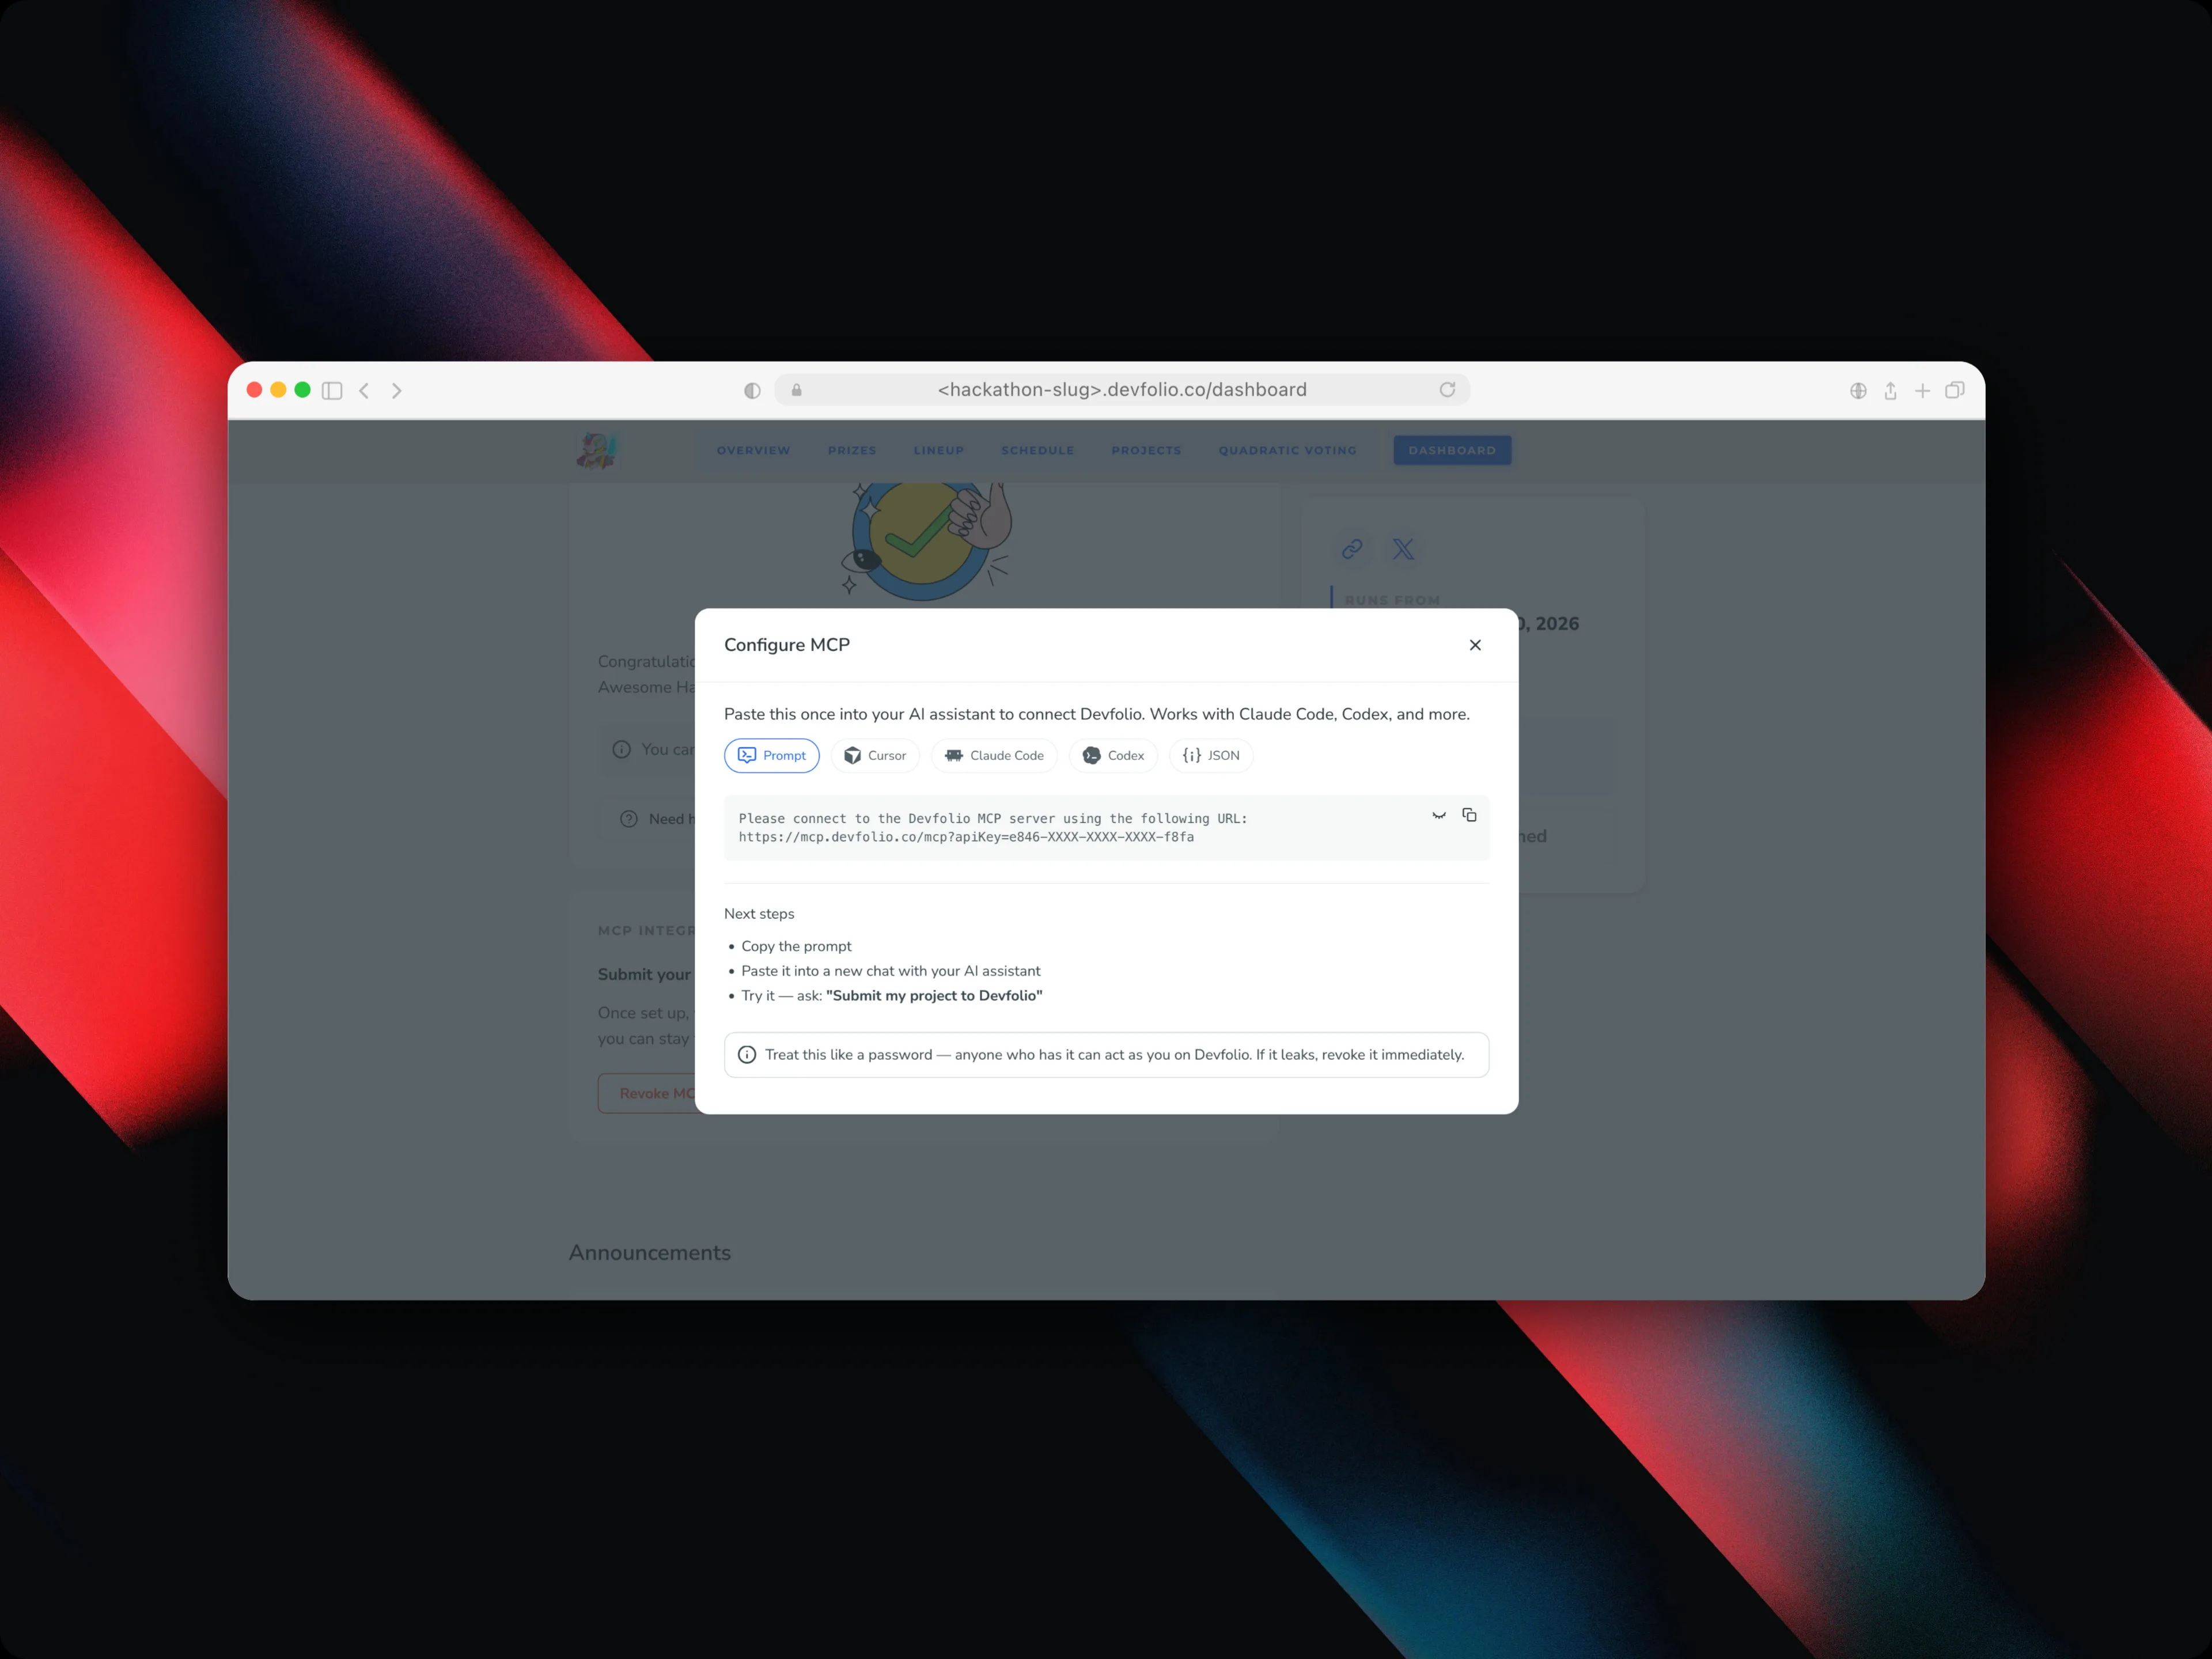
Task: Select the Prompt tab
Action: tap(771, 755)
